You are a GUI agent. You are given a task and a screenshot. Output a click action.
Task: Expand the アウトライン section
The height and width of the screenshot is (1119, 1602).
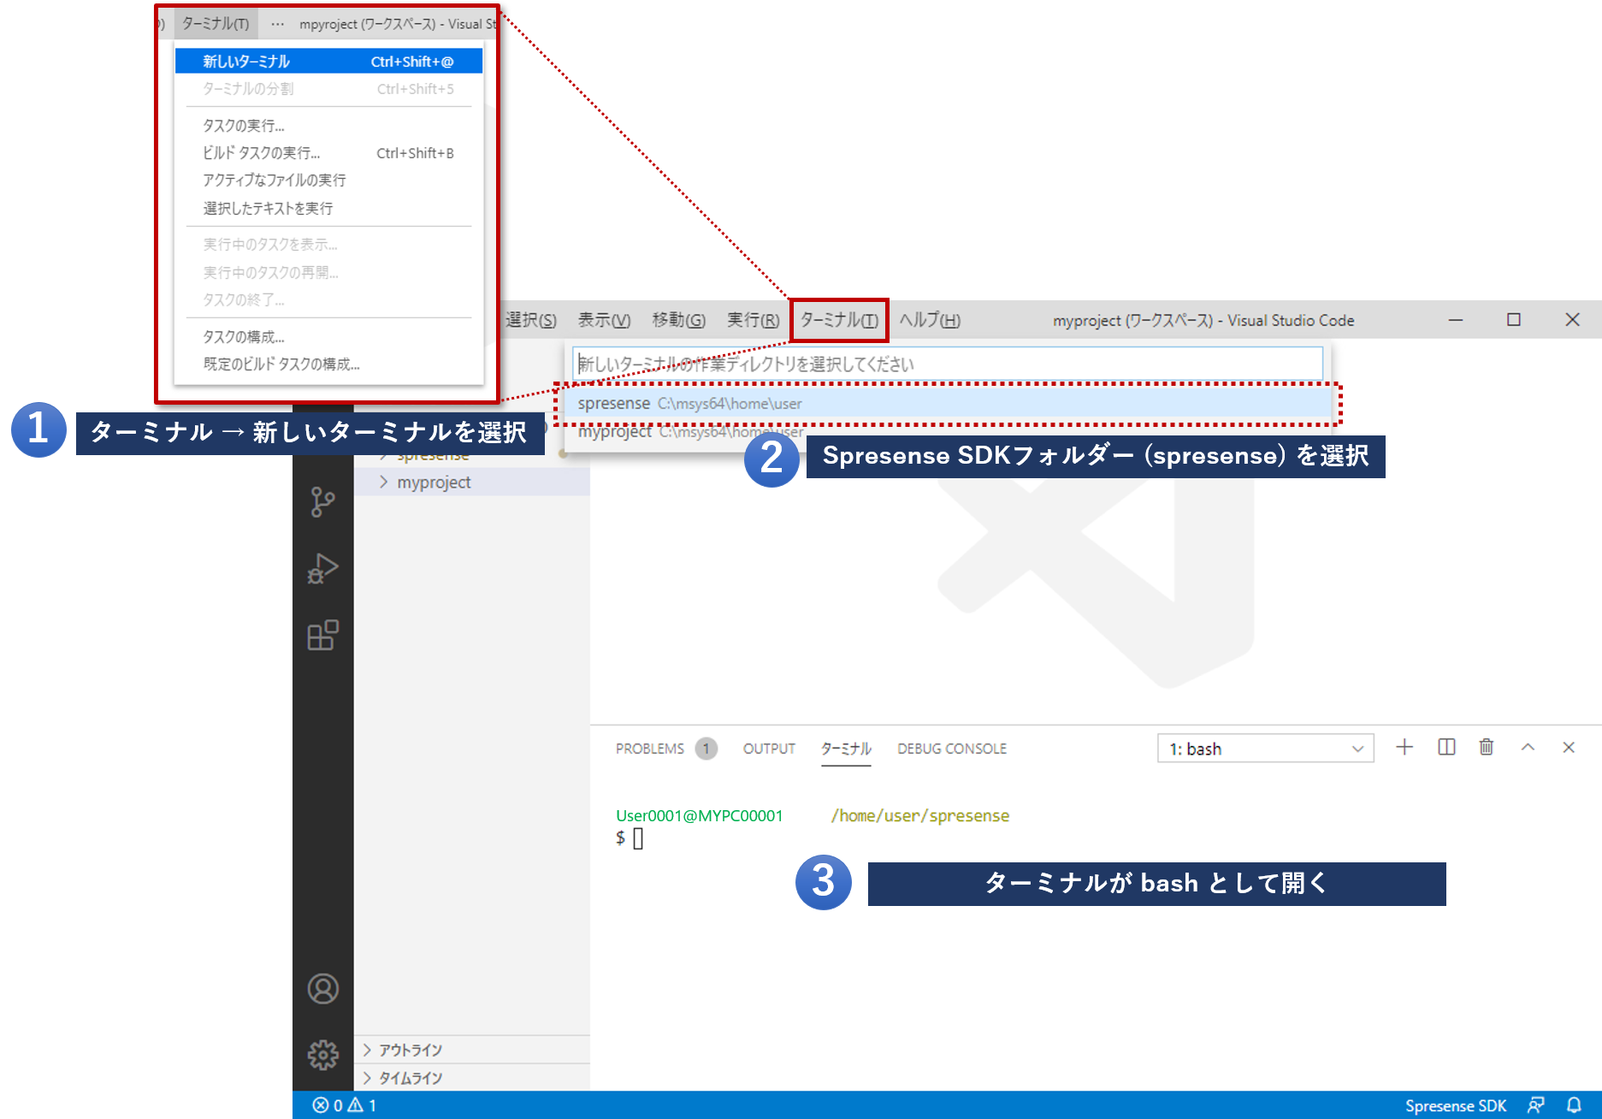point(411,1050)
